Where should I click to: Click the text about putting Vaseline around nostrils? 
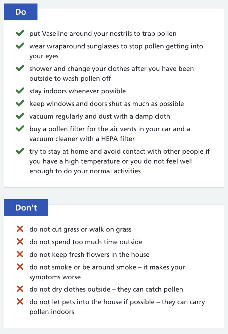103,34
